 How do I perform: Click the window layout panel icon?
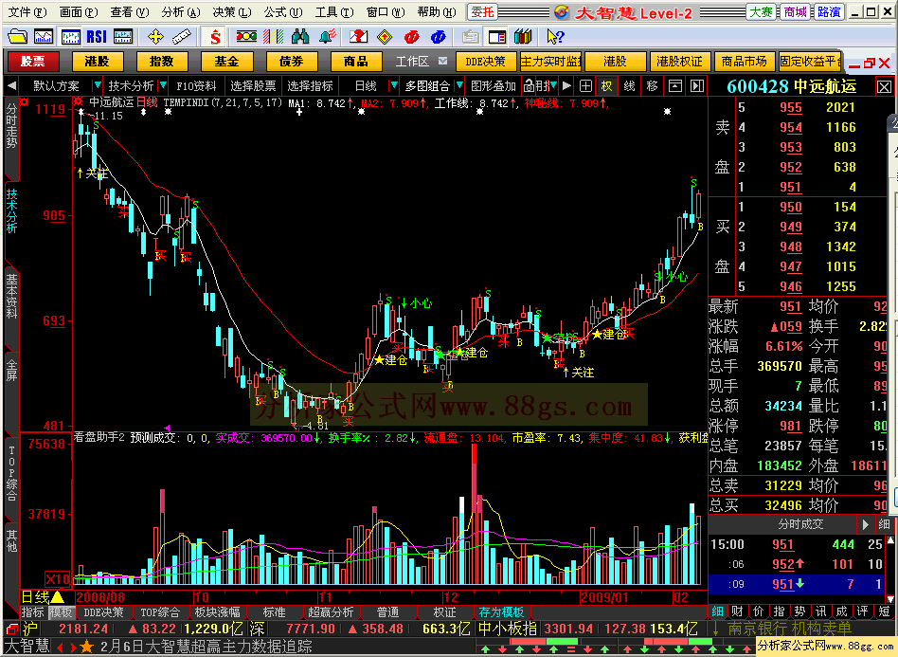pyautogui.click(x=497, y=37)
